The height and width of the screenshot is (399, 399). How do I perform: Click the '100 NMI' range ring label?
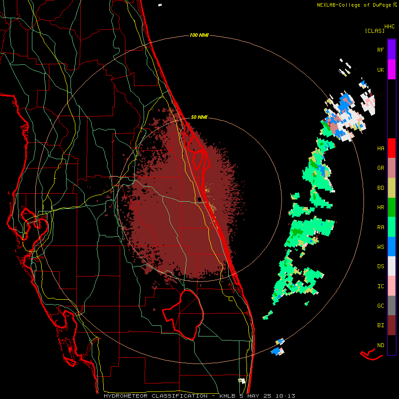pos(199,35)
